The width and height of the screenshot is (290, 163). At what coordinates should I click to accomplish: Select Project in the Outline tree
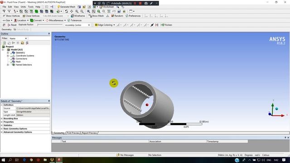click(10, 47)
